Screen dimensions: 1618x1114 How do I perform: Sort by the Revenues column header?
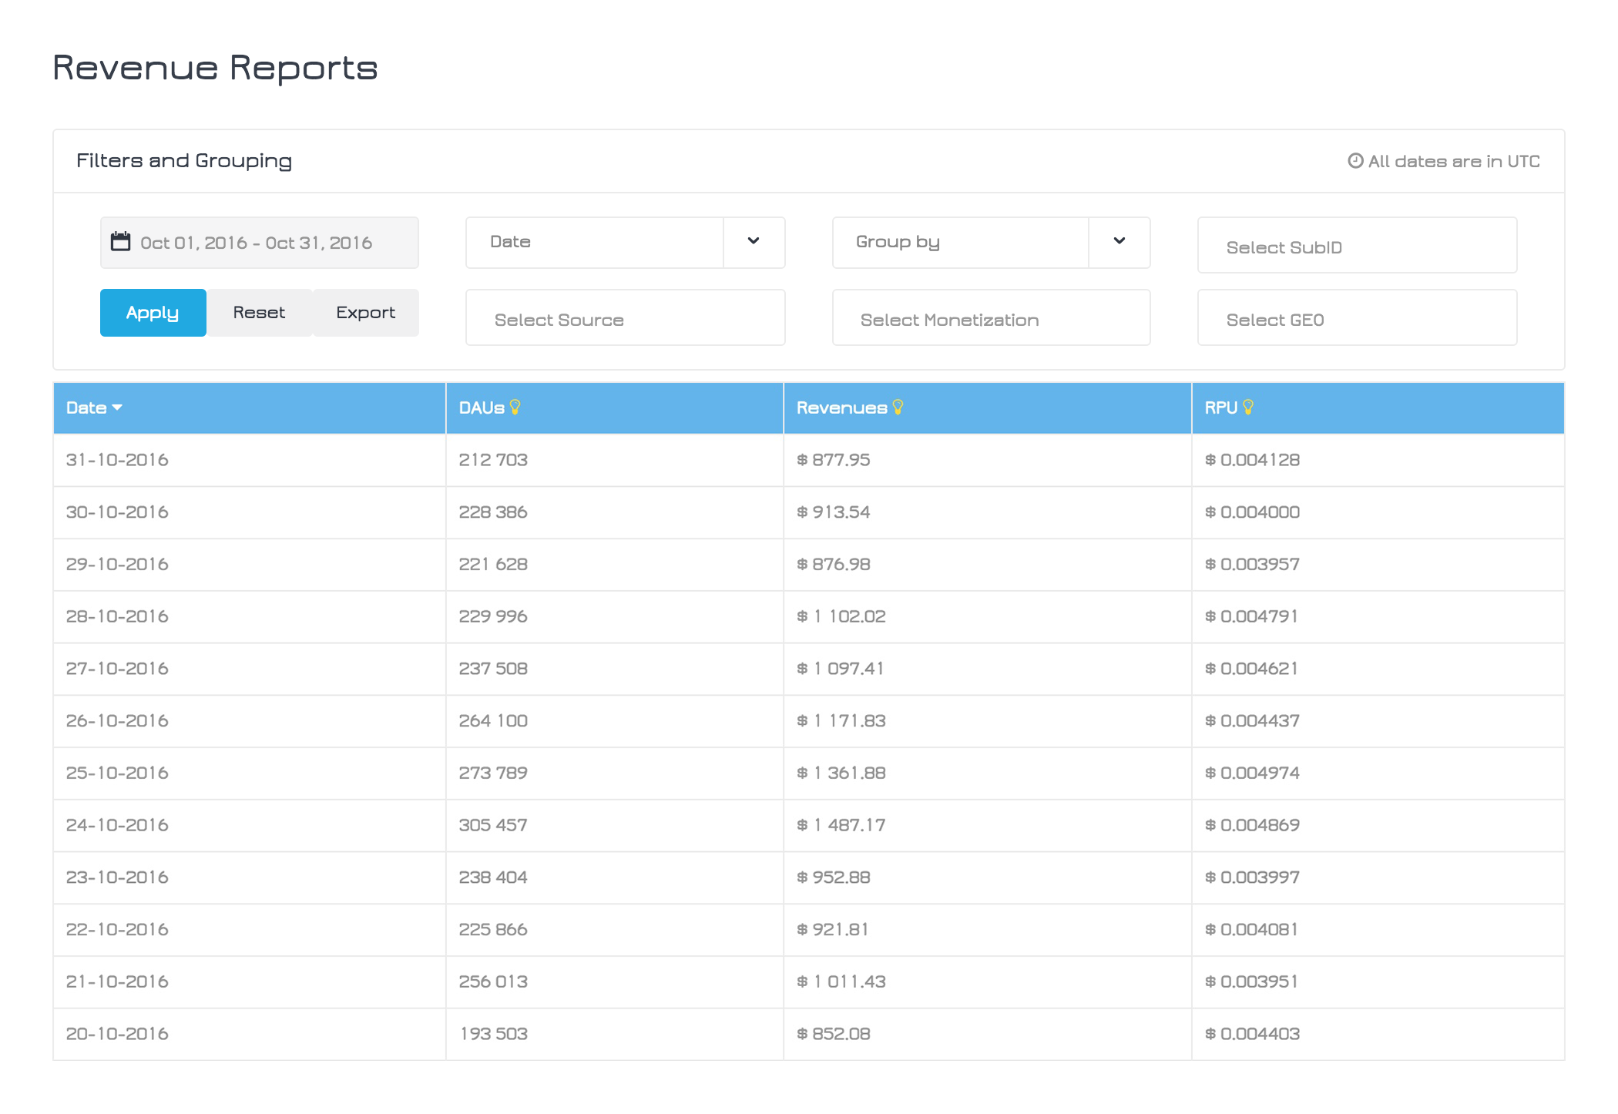pyautogui.click(x=841, y=408)
